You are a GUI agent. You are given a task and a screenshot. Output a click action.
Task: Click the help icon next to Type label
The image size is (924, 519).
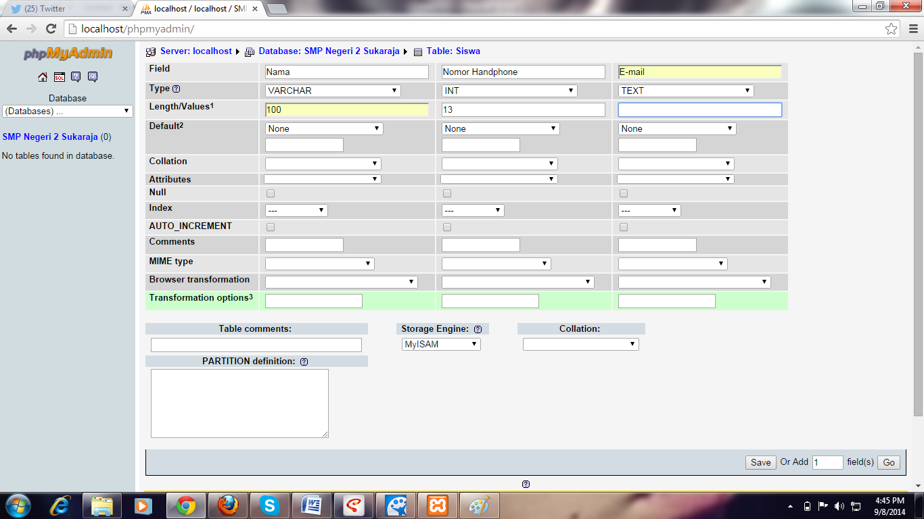coord(176,89)
